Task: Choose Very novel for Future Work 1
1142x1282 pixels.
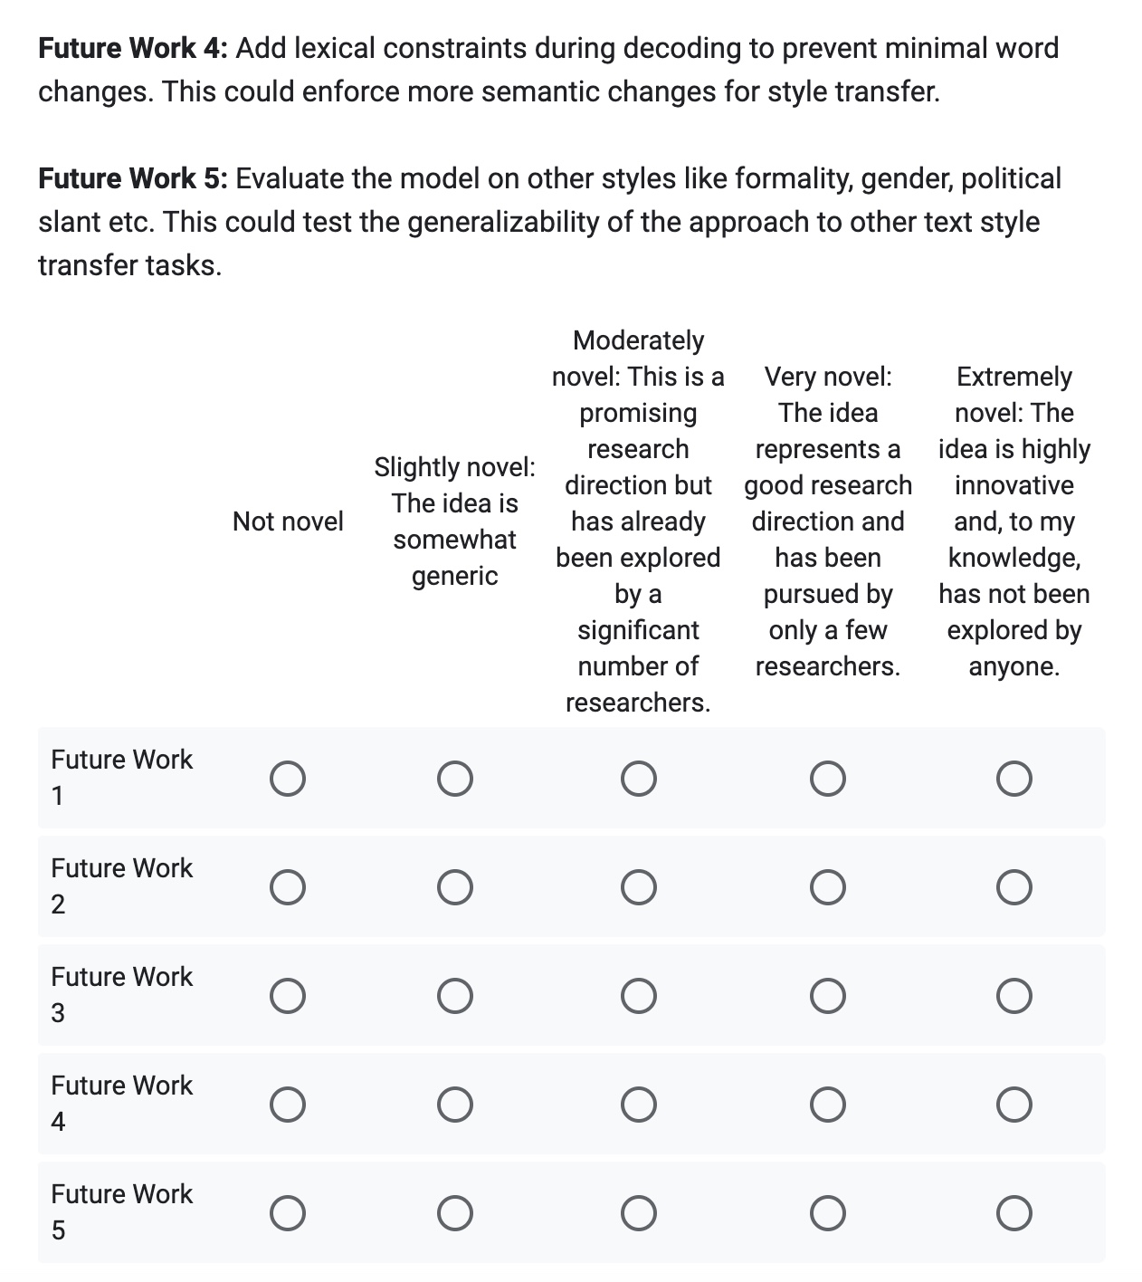Action: pyautogui.click(x=828, y=779)
